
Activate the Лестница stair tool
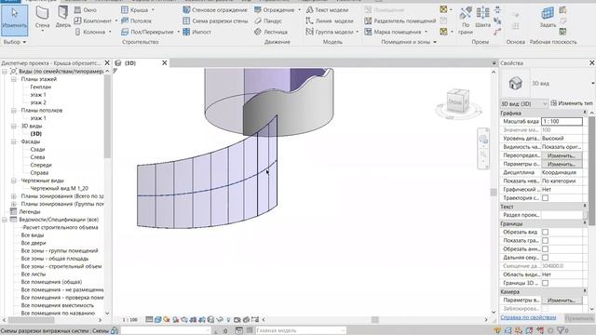[x=271, y=32]
